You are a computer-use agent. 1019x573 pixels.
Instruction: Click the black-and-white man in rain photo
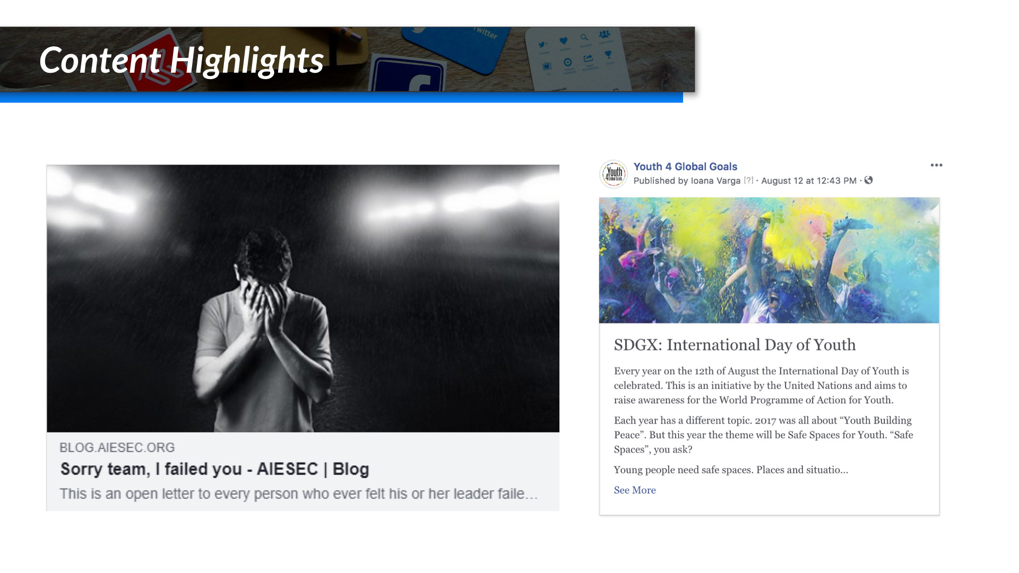tap(303, 298)
